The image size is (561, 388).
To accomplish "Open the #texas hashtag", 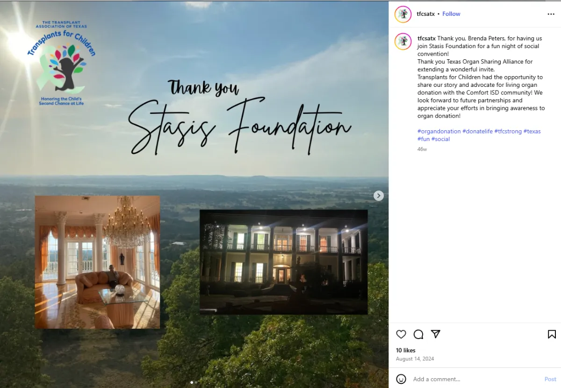I will coord(532,131).
